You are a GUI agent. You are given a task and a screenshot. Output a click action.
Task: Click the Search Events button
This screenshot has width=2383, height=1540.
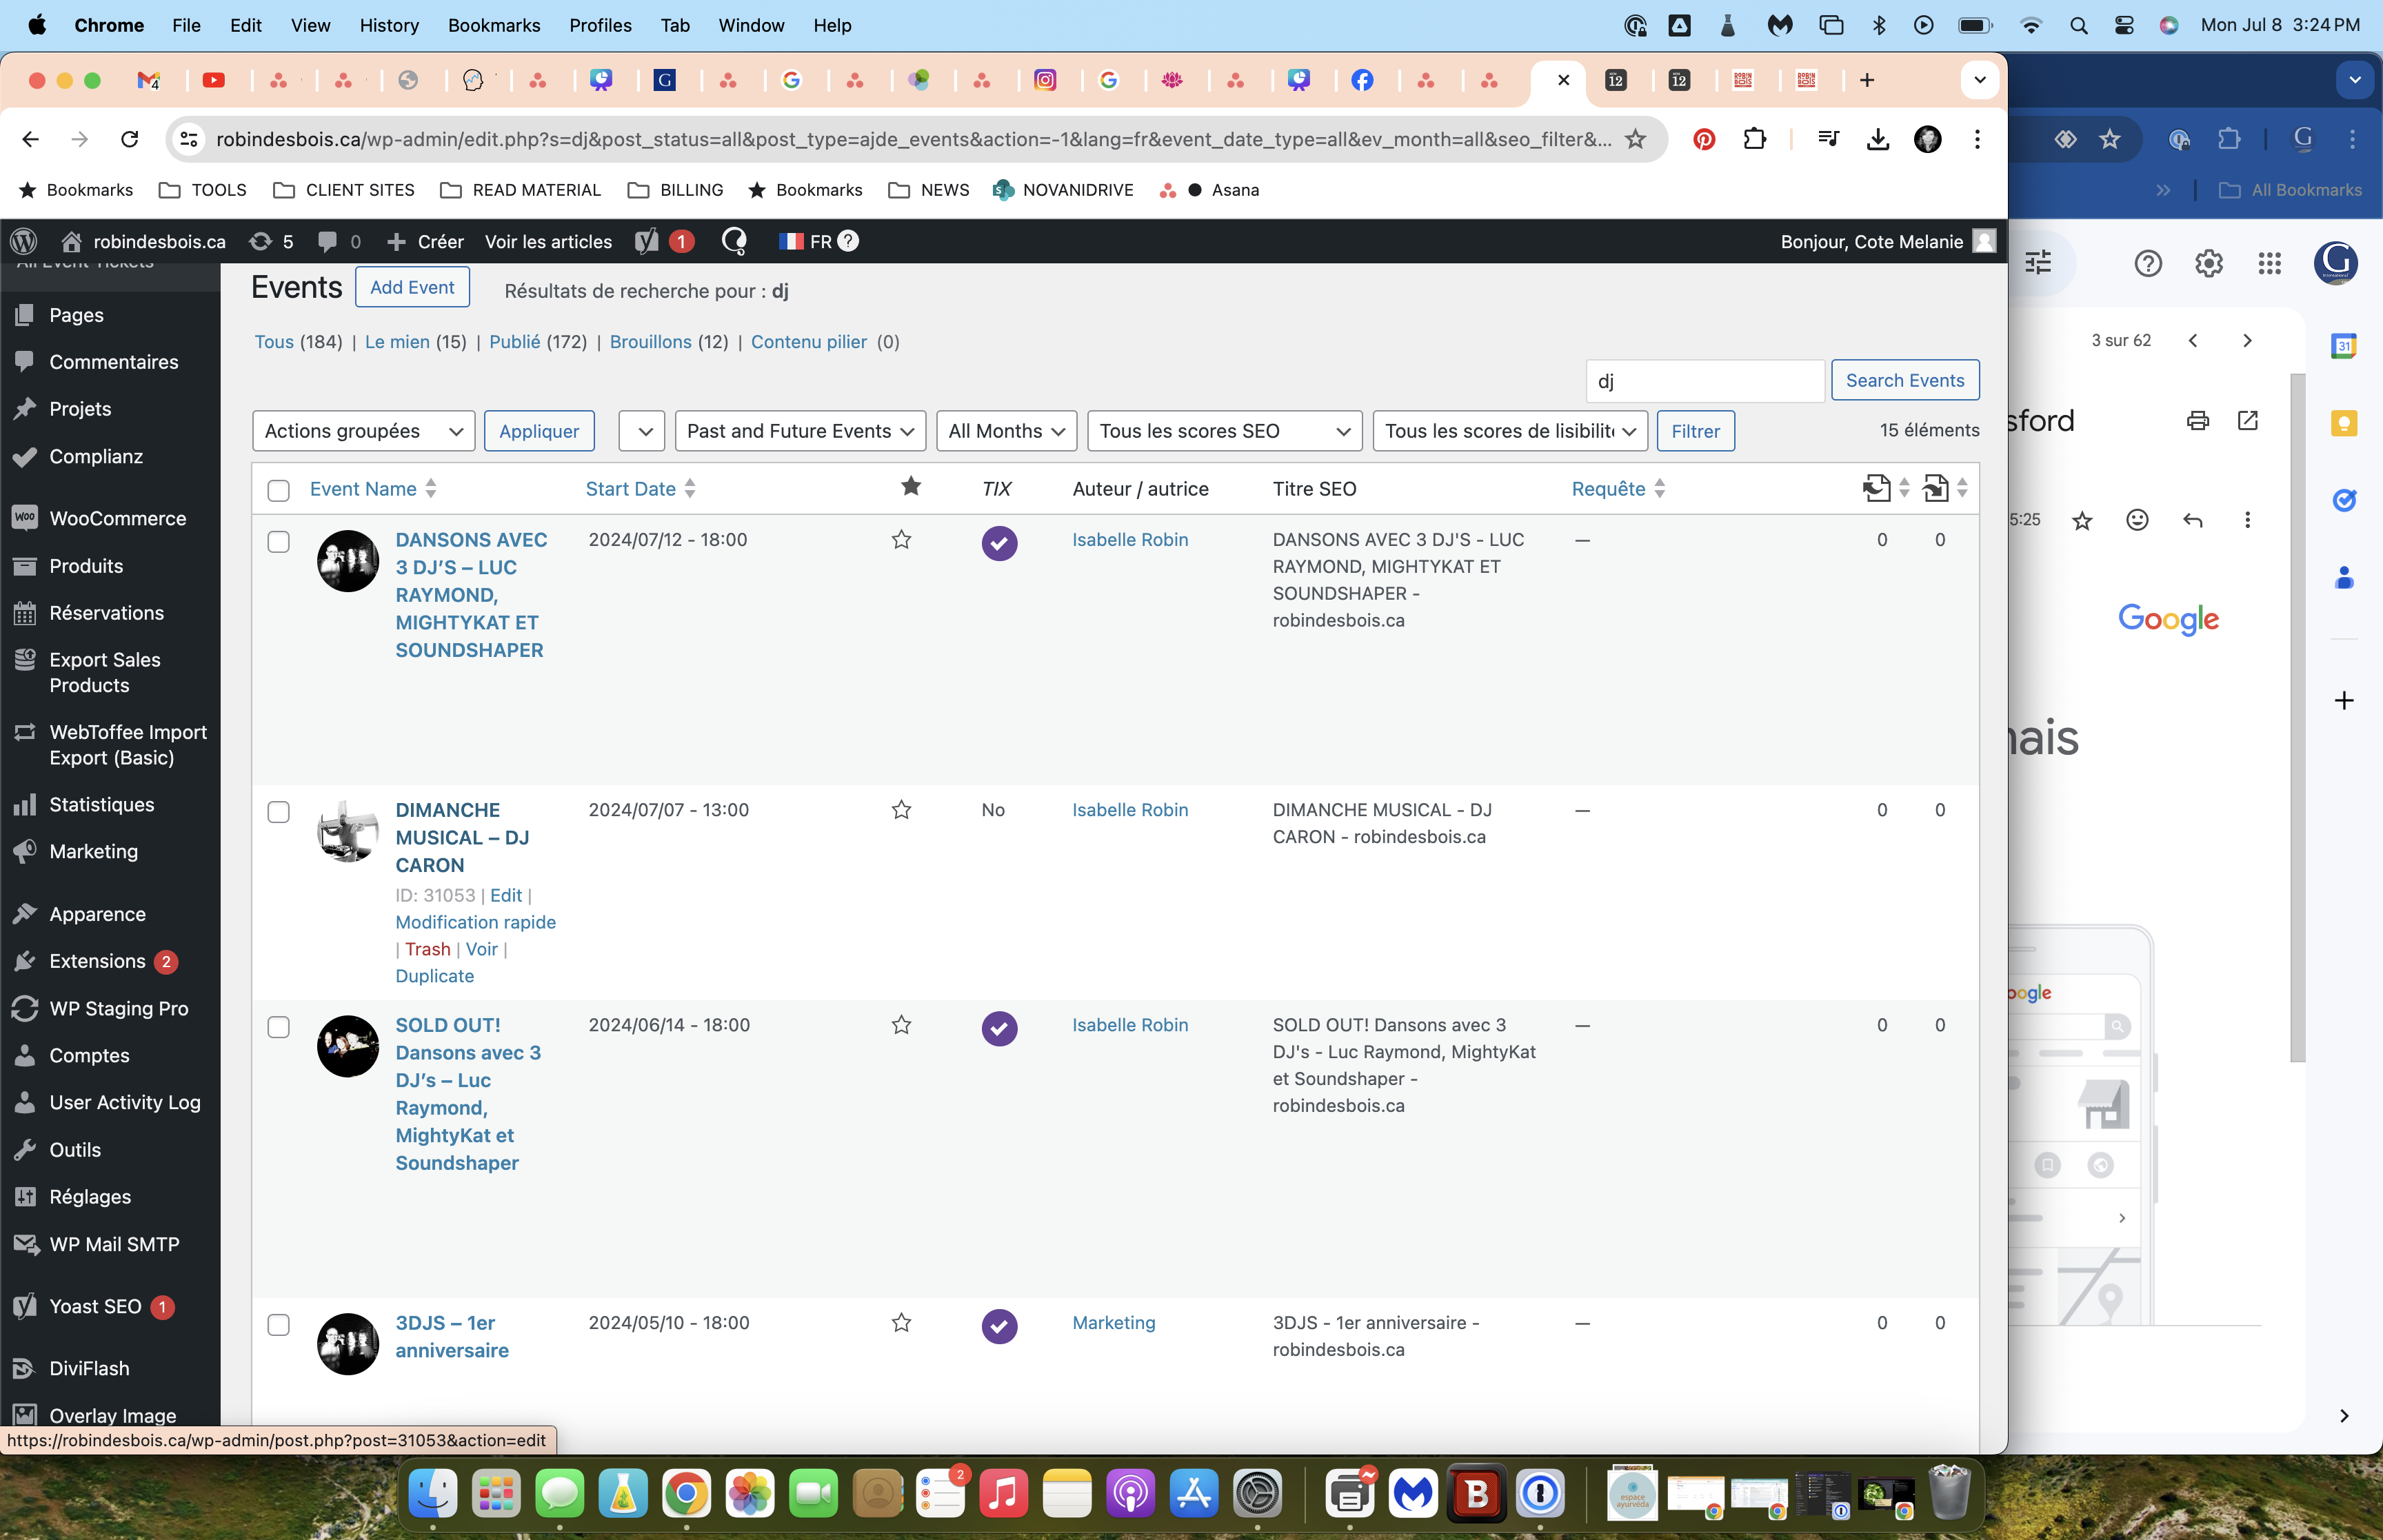pyautogui.click(x=1905, y=380)
